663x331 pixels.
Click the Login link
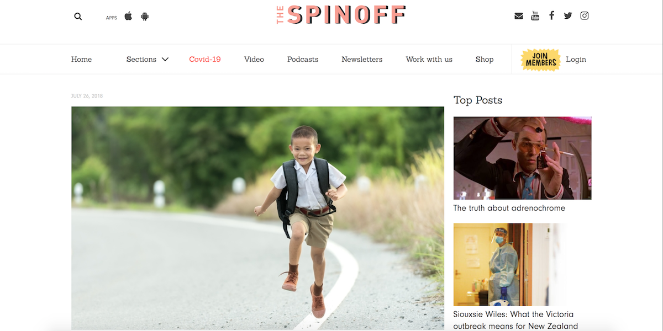576,60
